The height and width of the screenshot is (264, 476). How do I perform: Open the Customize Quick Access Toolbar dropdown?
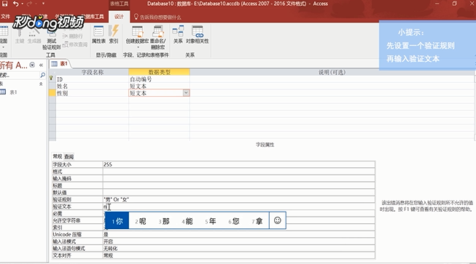point(43,4)
